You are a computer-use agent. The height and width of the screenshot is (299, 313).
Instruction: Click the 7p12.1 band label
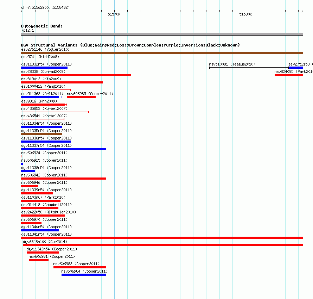click(27, 30)
